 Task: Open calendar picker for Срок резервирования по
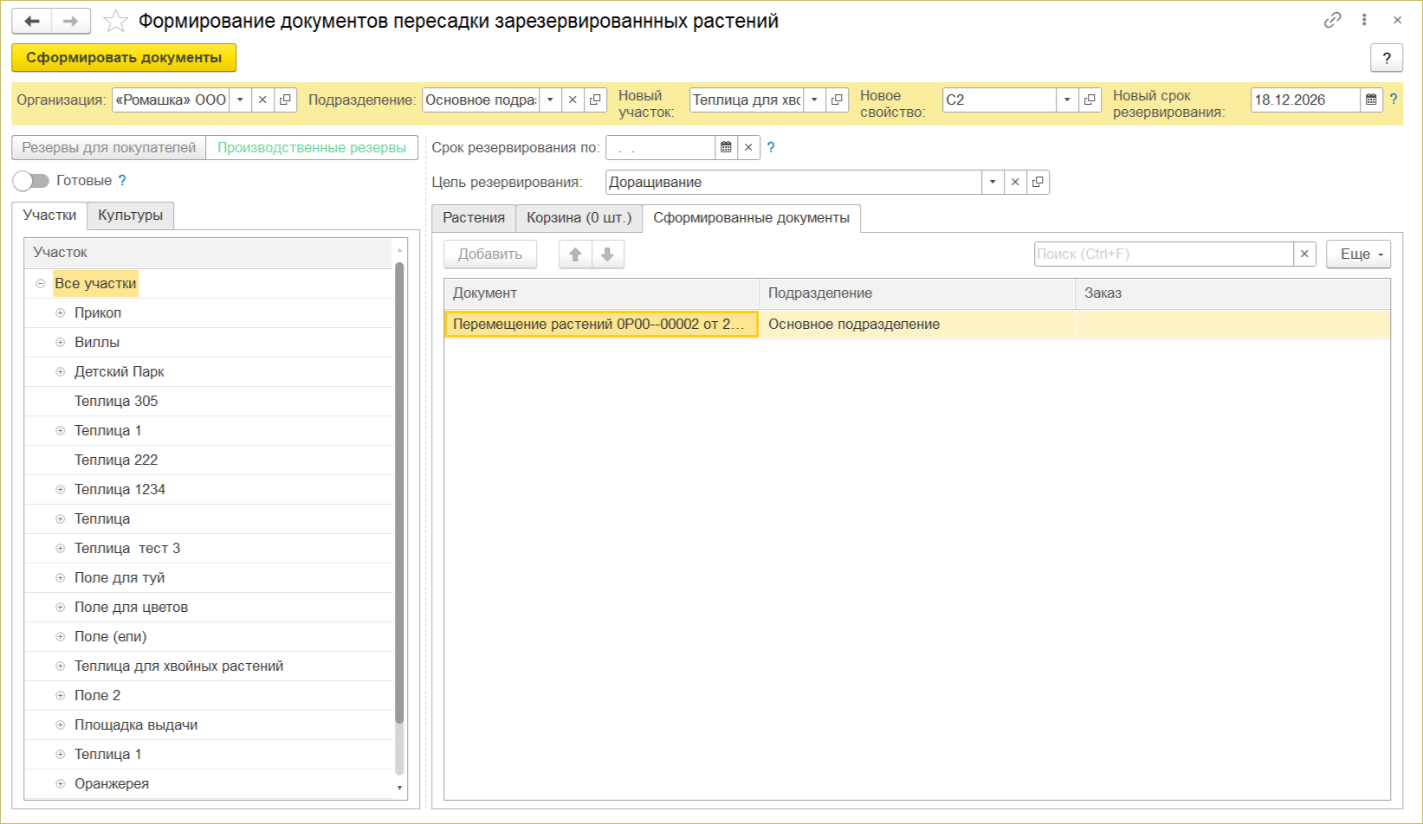tap(726, 147)
